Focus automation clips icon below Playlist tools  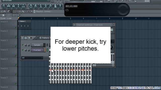(x=9, y=15)
